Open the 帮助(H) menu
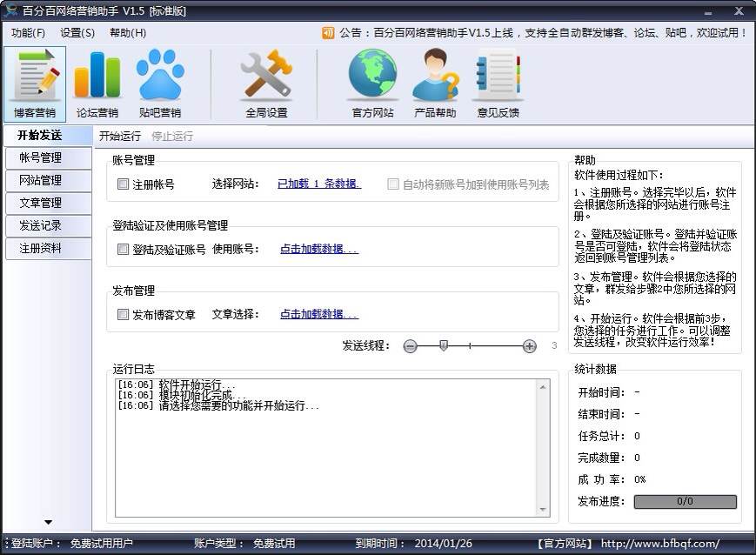756x555 pixels. [x=128, y=33]
